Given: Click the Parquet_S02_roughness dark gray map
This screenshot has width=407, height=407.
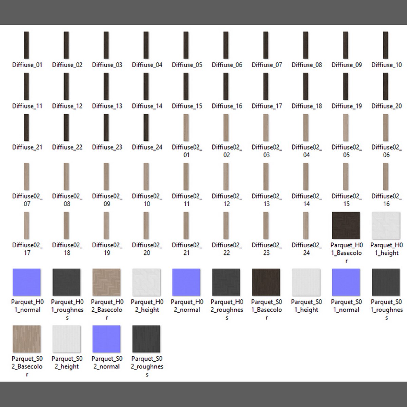Looking at the screenshot, I should point(146,339).
